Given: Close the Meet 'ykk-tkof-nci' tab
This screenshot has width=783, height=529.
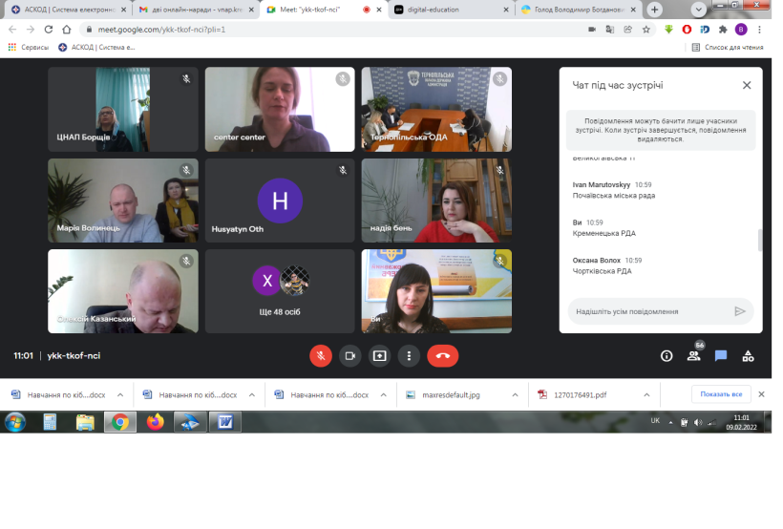Looking at the screenshot, I should point(379,10).
